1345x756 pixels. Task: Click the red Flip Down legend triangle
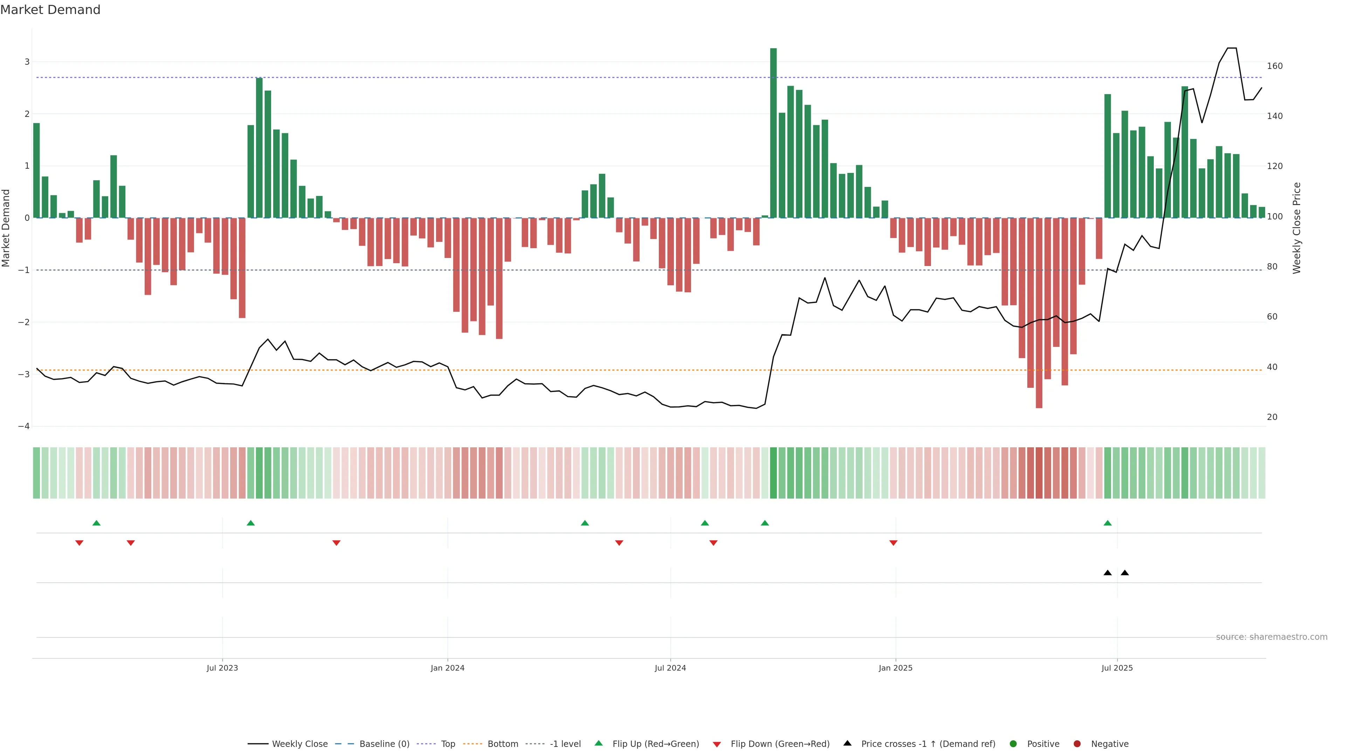tap(717, 744)
